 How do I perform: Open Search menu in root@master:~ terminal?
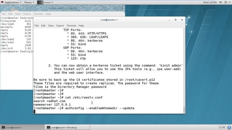60,26
